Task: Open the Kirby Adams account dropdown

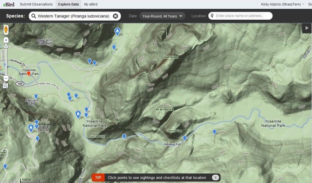Action: coord(283,4)
